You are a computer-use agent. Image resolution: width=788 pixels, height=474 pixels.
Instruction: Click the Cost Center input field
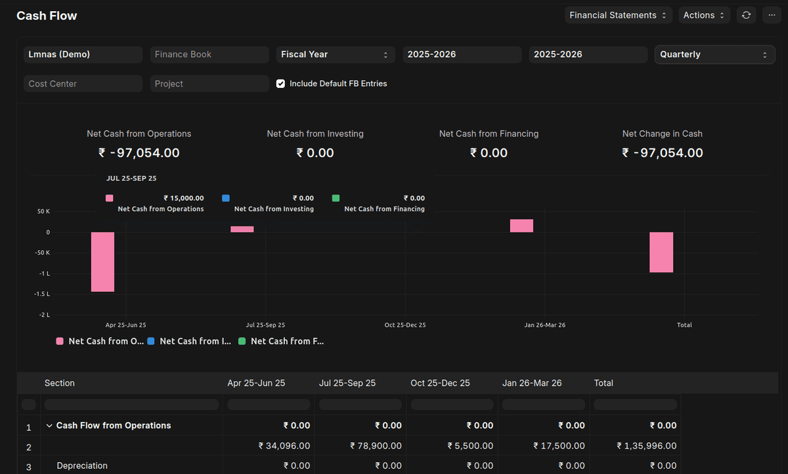pyautogui.click(x=83, y=83)
